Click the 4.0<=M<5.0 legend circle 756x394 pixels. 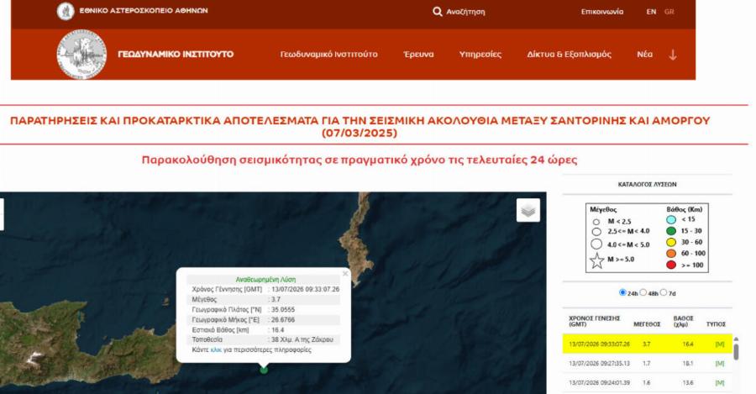(x=596, y=244)
